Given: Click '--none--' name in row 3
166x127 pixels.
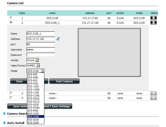Looking at the screenshot, I should pyautogui.click(x=52, y=93).
